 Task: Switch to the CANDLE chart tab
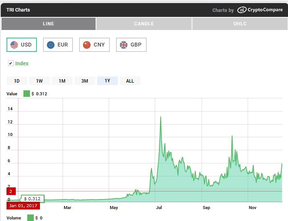pyautogui.click(x=144, y=24)
